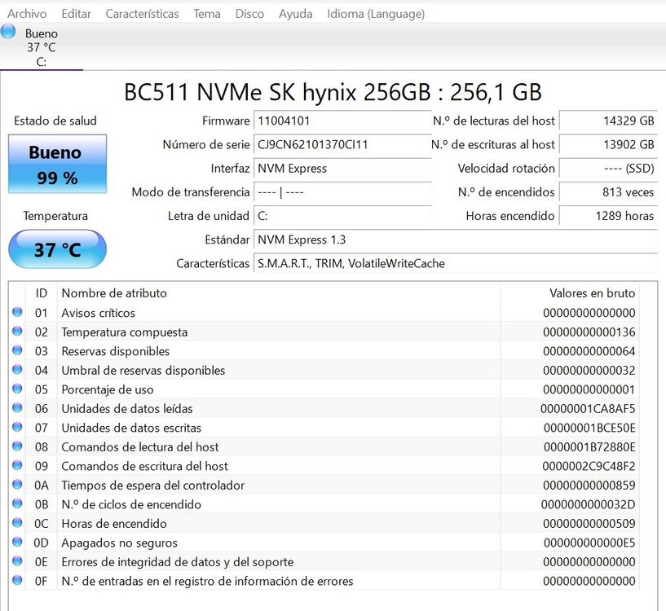Open the Disco menu

pos(249,14)
